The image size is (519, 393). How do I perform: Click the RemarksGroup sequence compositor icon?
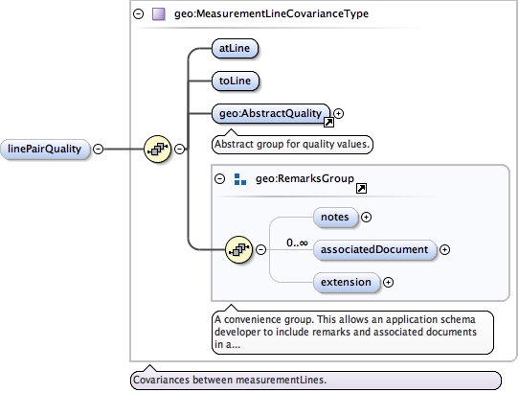[x=238, y=249]
